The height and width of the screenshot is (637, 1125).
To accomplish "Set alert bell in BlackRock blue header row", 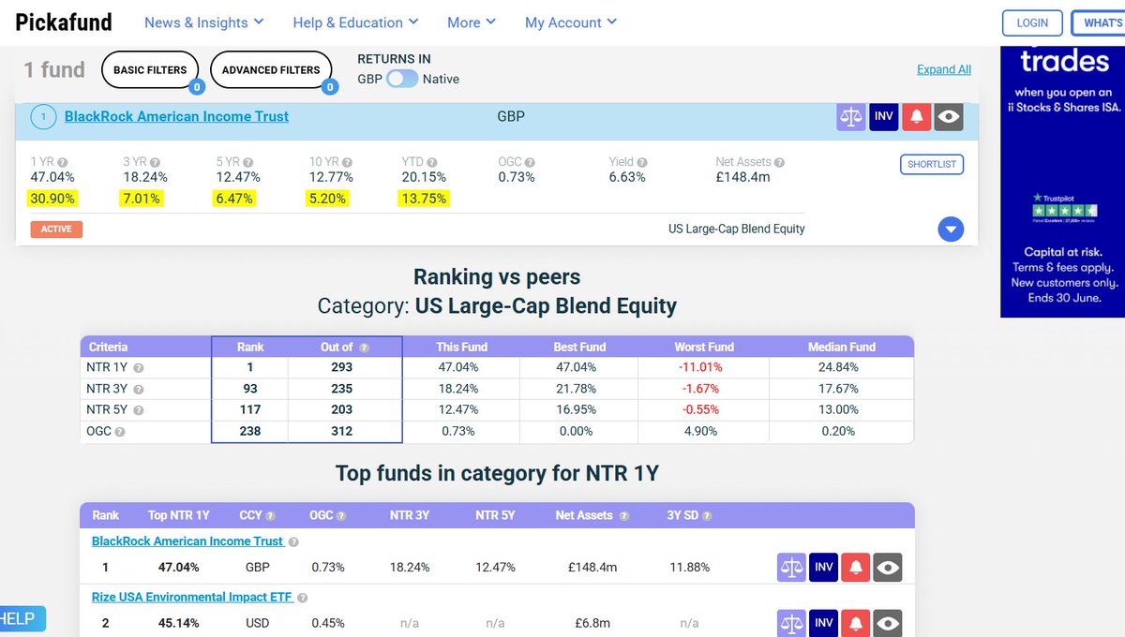I will (917, 117).
